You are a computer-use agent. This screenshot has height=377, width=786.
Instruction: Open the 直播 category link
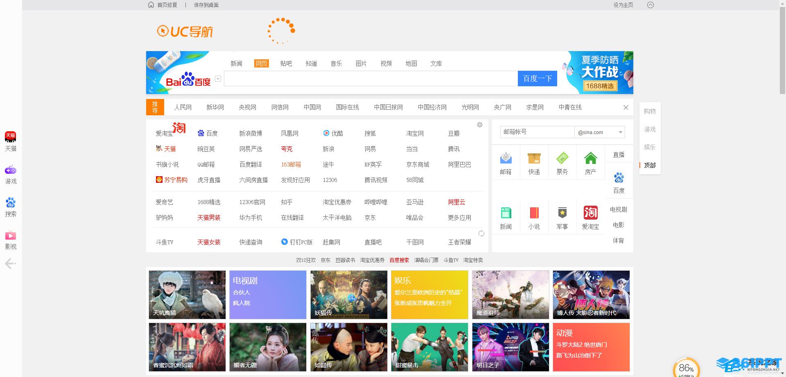click(619, 155)
